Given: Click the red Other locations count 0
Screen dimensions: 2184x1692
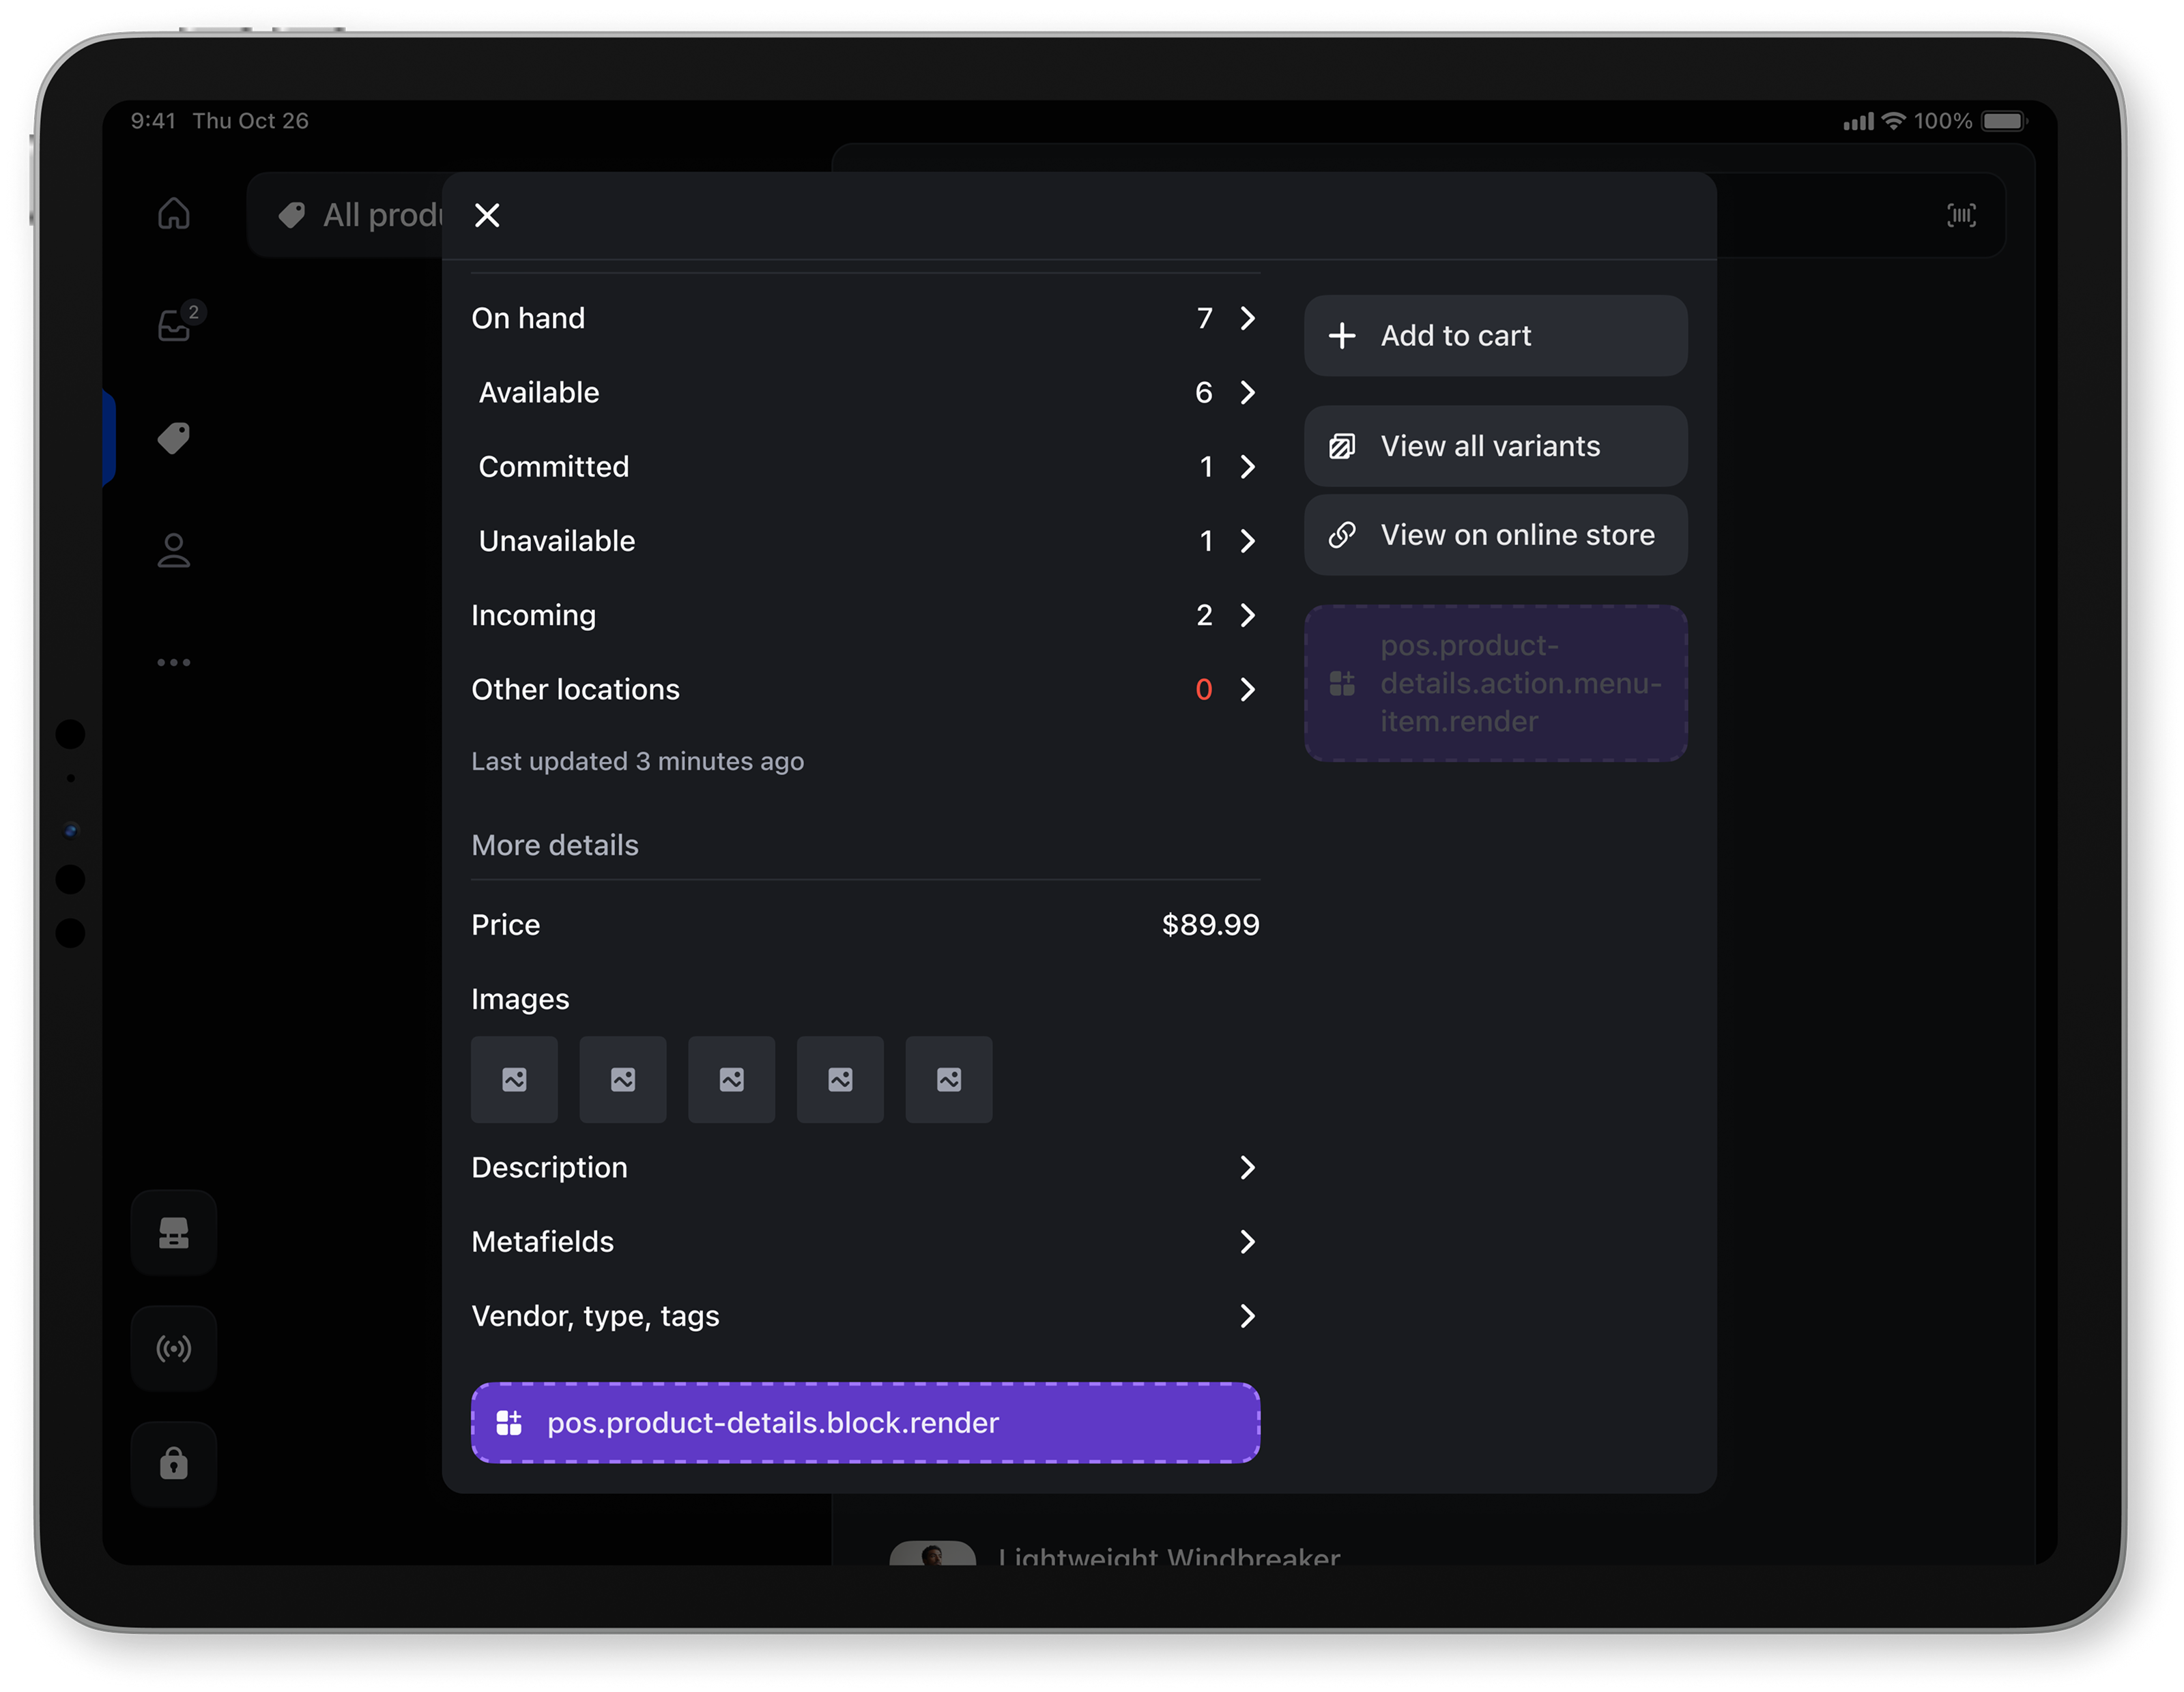Looking at the screenshot, I should pos(1204,688).
